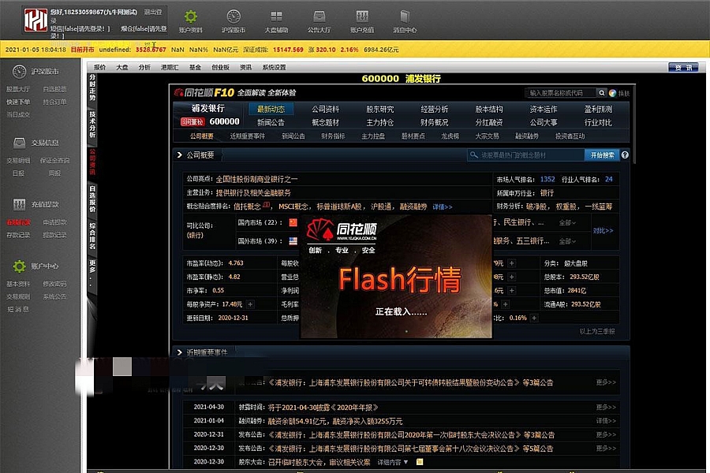Click the China flag next to 国内市场

click(293, 222)
